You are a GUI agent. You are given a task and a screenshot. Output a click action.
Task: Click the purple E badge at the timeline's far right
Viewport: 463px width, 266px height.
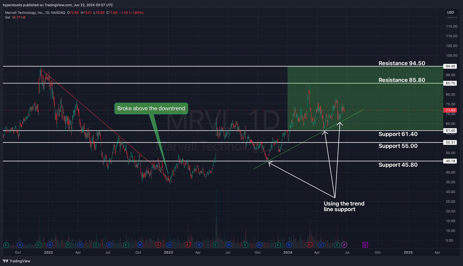pyautogui.click(x=365, y=244)
